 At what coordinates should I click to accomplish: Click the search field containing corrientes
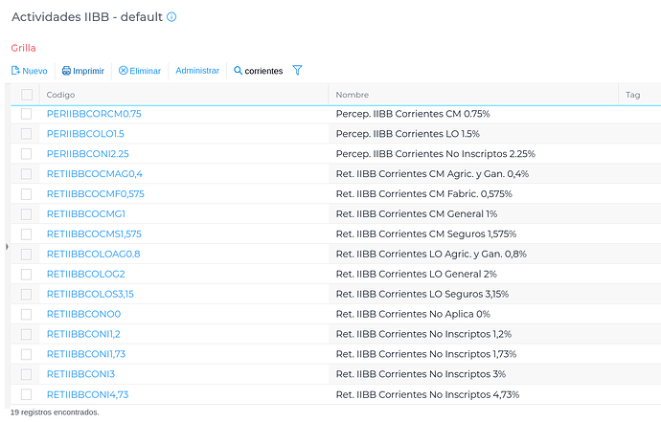[x=263, y=71]
